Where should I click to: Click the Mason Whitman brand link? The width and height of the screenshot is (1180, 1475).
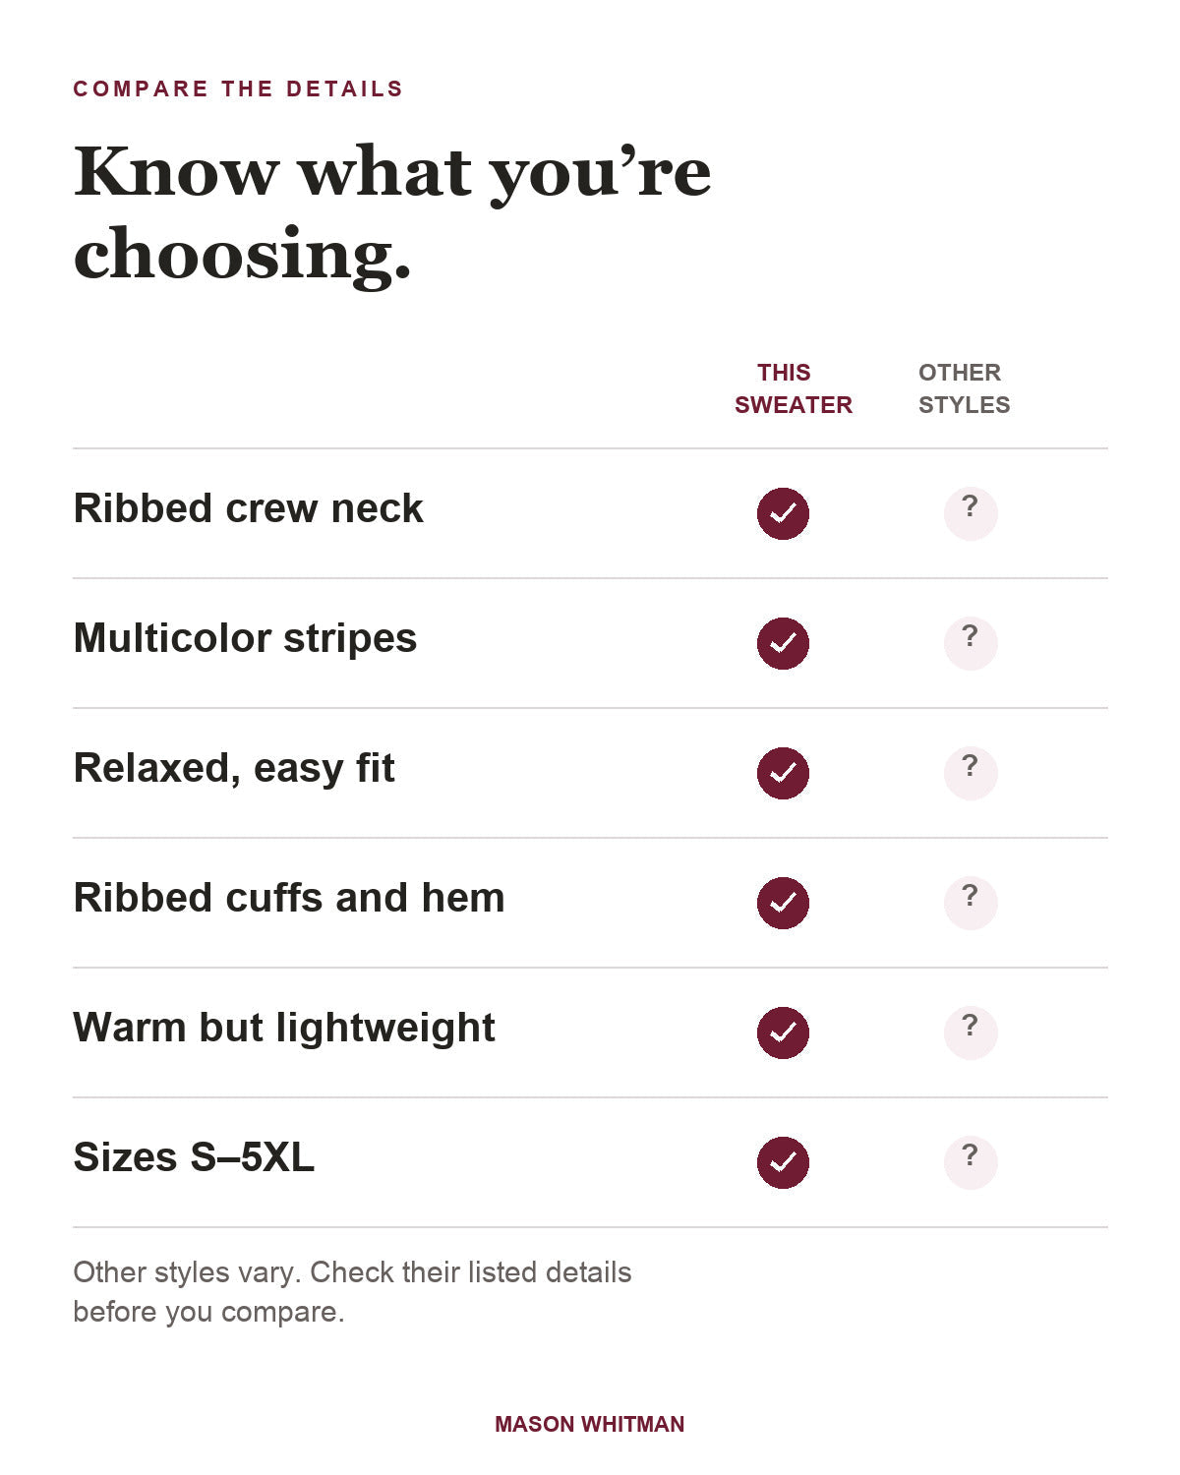[x=590, y=1424]
